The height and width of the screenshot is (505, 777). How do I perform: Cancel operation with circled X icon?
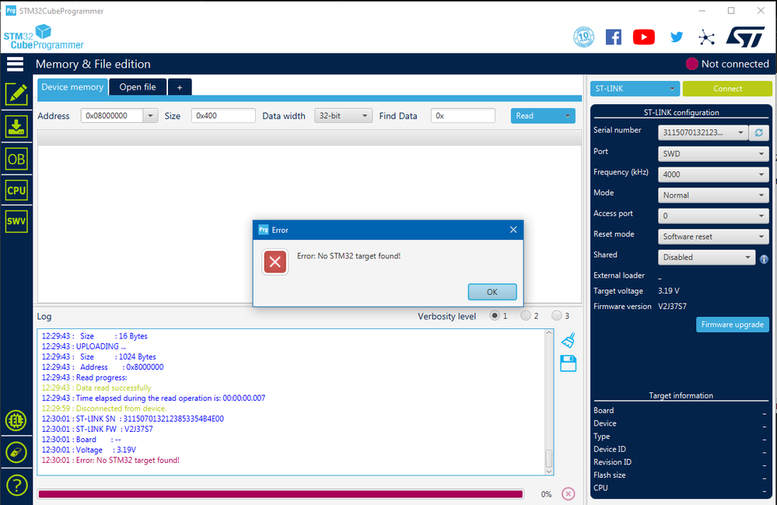569,494
